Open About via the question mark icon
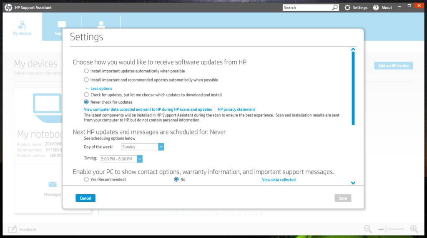 (376, 7)
